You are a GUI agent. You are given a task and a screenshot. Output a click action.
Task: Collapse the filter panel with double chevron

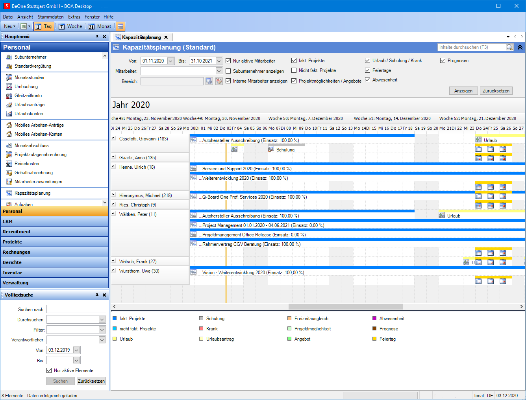coord(520,47)
